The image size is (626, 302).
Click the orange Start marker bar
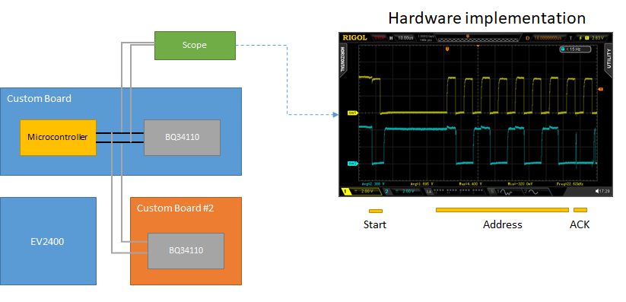[x=376, y=211]
